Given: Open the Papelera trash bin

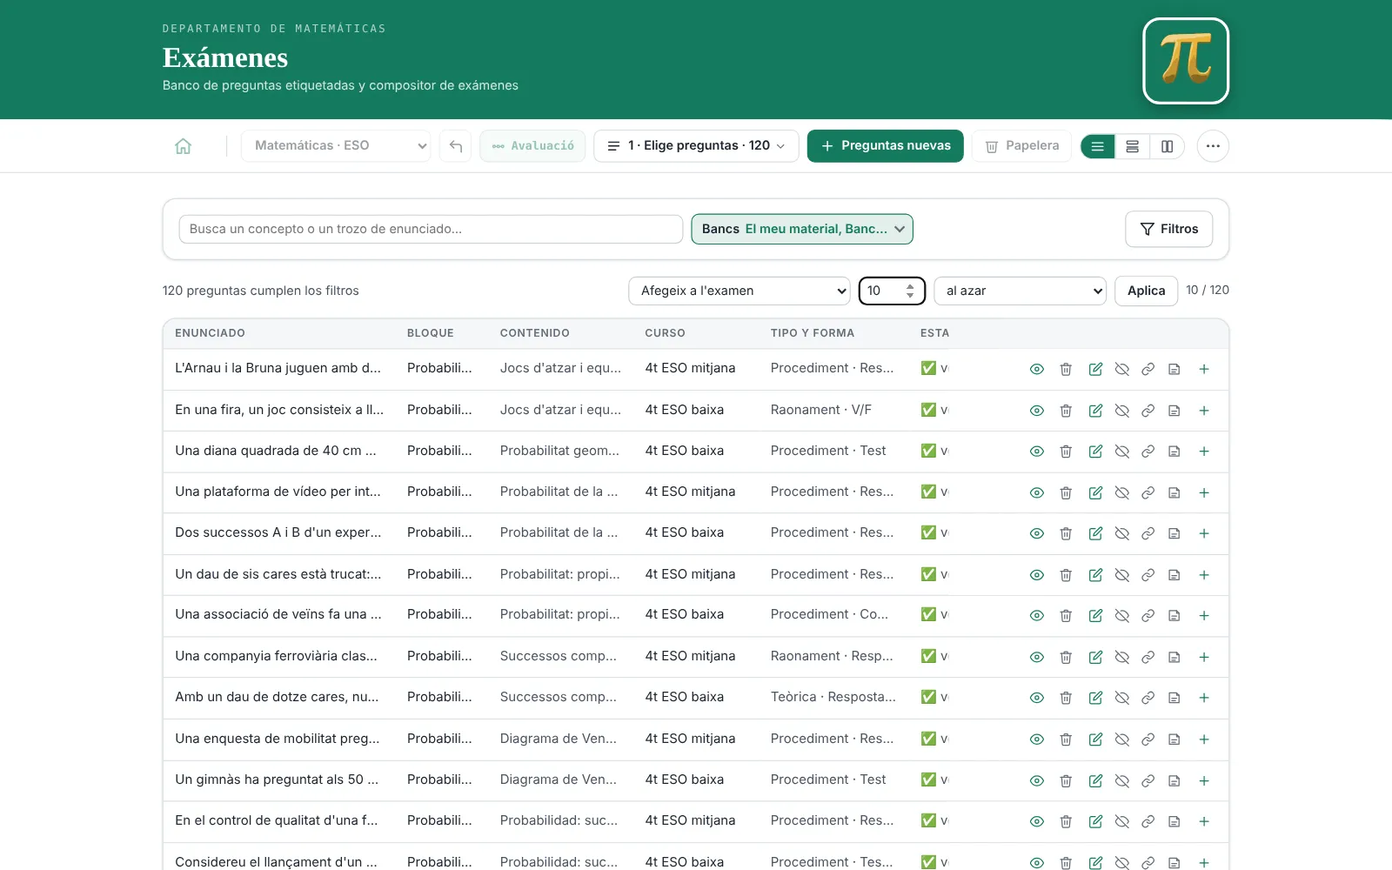Looking at the screenshot, I should [x=1021, y=146].
